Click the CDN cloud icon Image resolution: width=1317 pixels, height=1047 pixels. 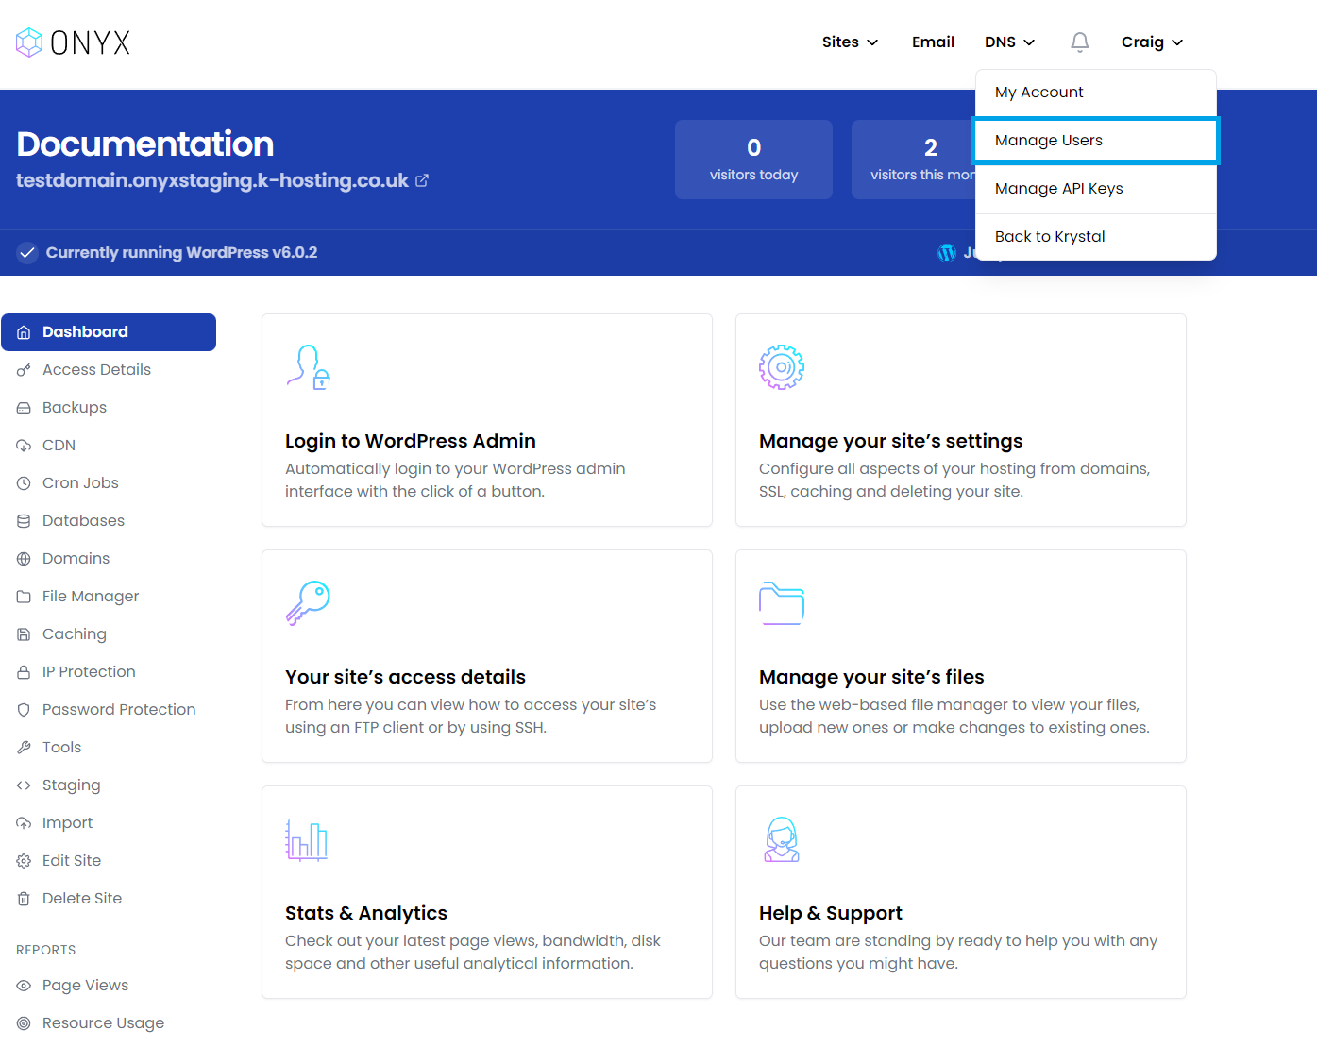[24, 446]
